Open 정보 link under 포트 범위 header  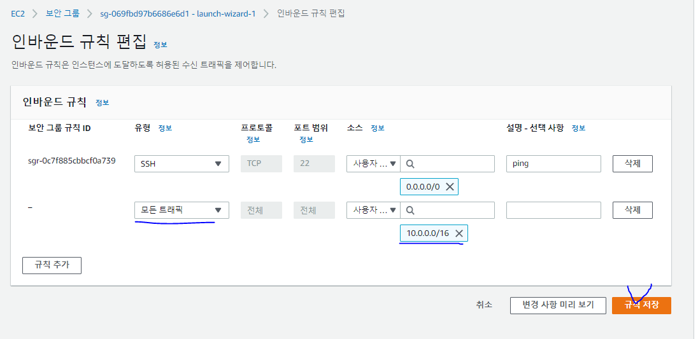tap(306, 139)
